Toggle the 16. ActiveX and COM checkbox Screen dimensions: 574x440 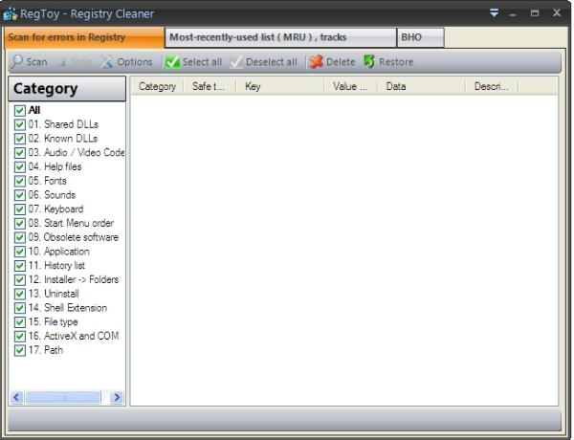click(20, 337)
